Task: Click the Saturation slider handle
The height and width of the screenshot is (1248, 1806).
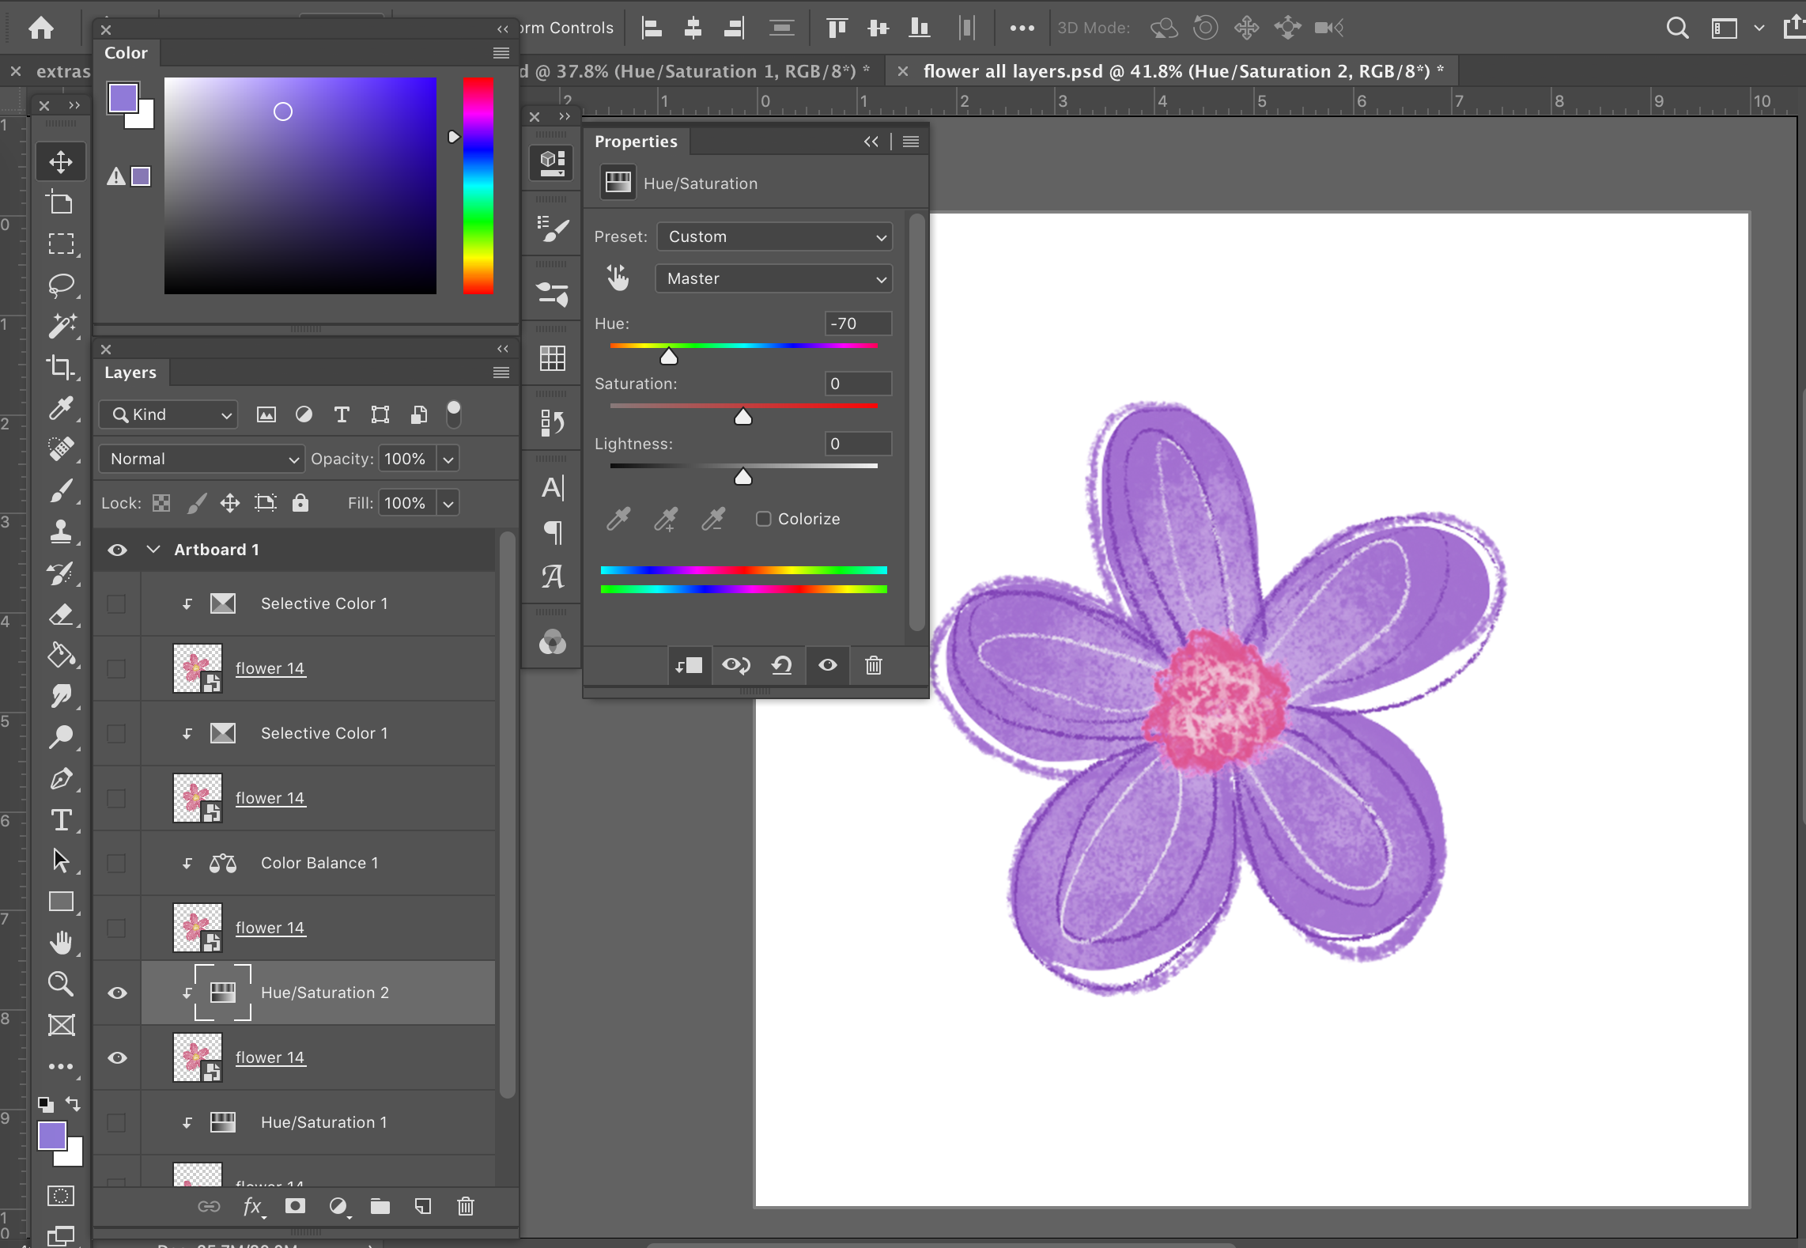Action: tap(743, 417)
